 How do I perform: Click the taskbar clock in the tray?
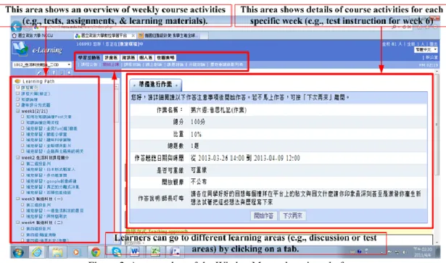click(x=423, y=252)
